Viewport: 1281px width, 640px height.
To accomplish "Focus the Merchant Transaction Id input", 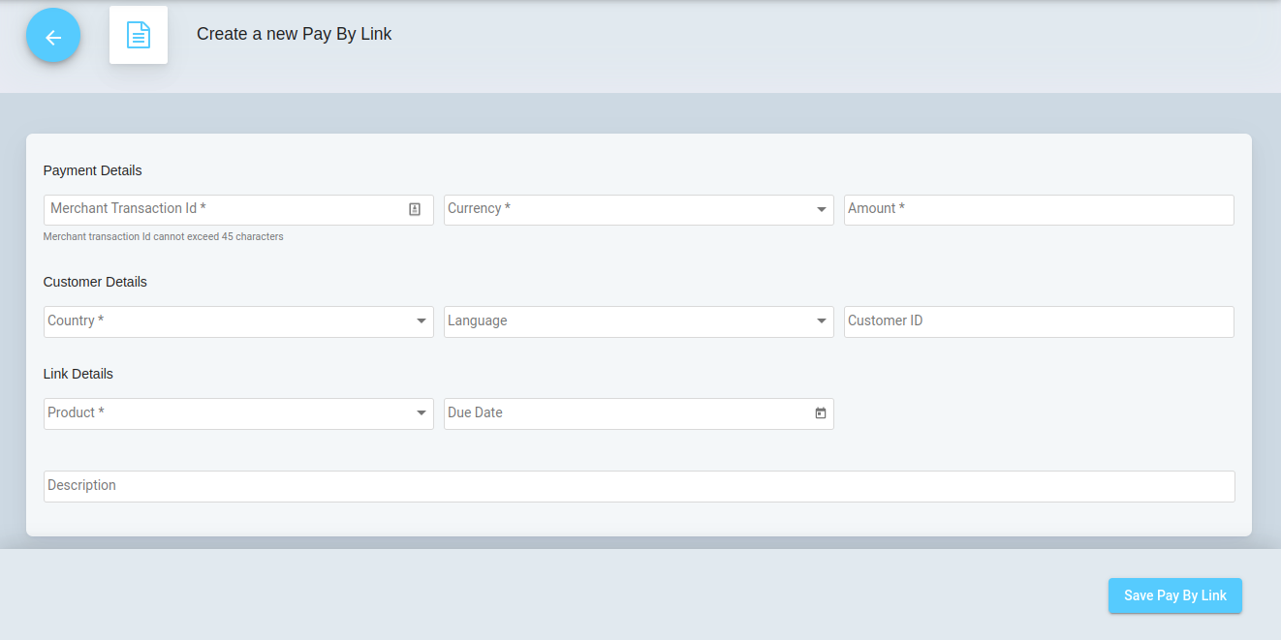I will (x=223, y=209).
